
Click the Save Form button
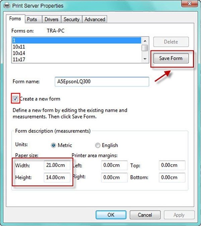pos(171,58)
